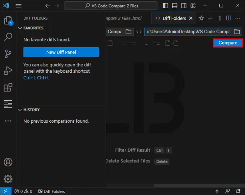The height and width of the screenshot is (195, 245).
Task: Click the copy-to-other-side icon in diff toolbar
Action: tap(172, 43)
